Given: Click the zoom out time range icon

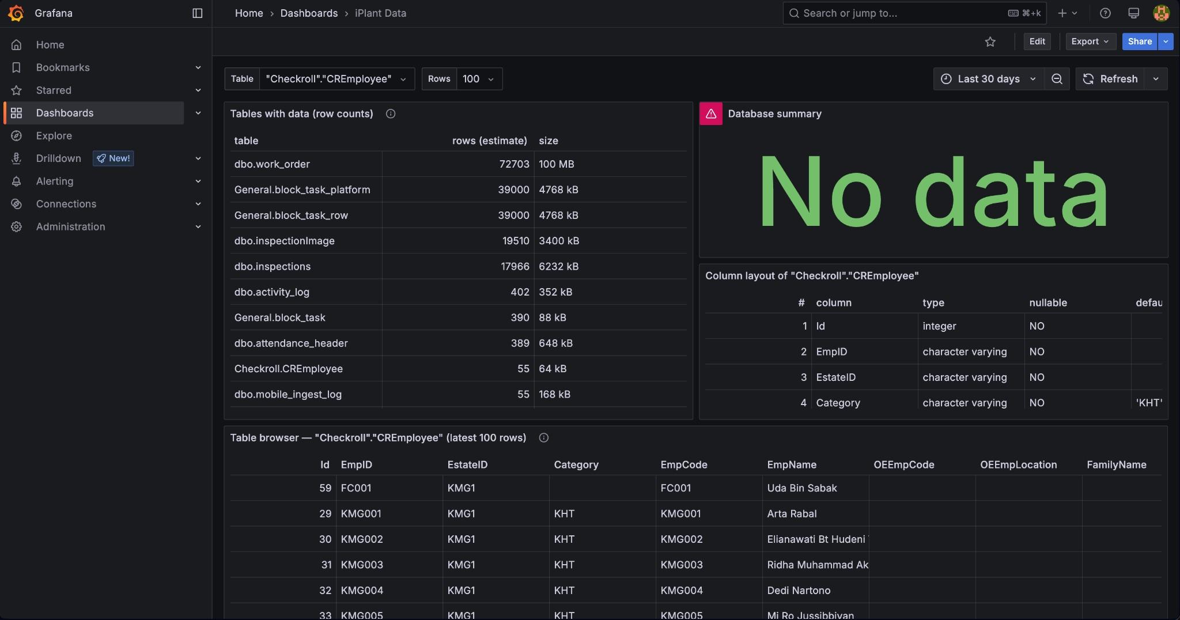Looking at the screenshot, I should (x=1057, y=79).
